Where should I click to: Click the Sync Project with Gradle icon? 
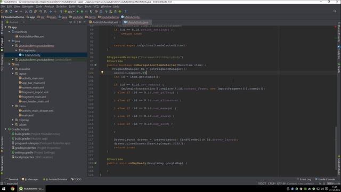[x=106, y=12]
